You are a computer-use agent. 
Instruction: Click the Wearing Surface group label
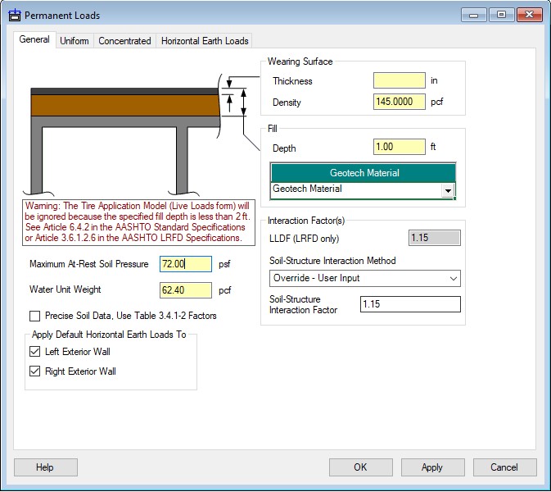point(300,61)
